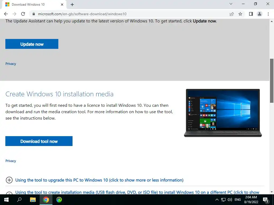Open the clock showing 2:04 AM
Screen dimensions: 274x205
251,200
